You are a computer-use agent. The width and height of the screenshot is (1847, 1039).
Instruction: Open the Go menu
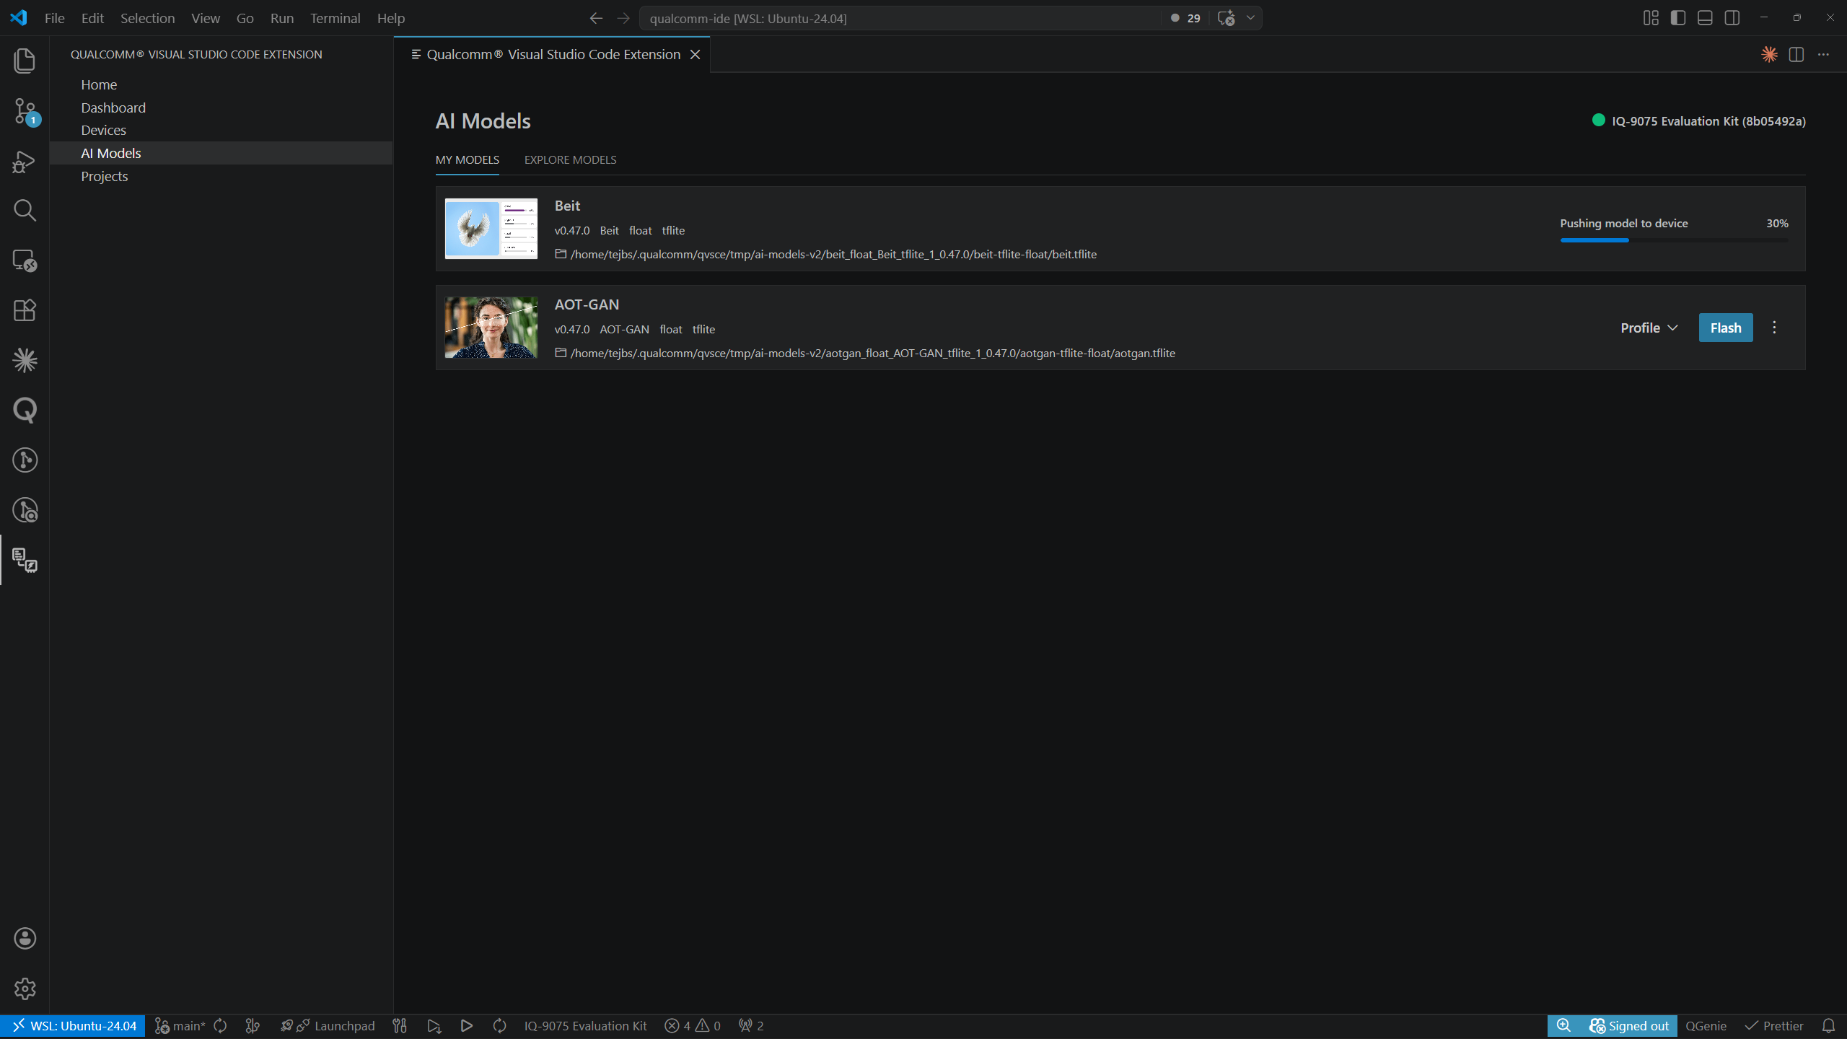pos(245,18)
